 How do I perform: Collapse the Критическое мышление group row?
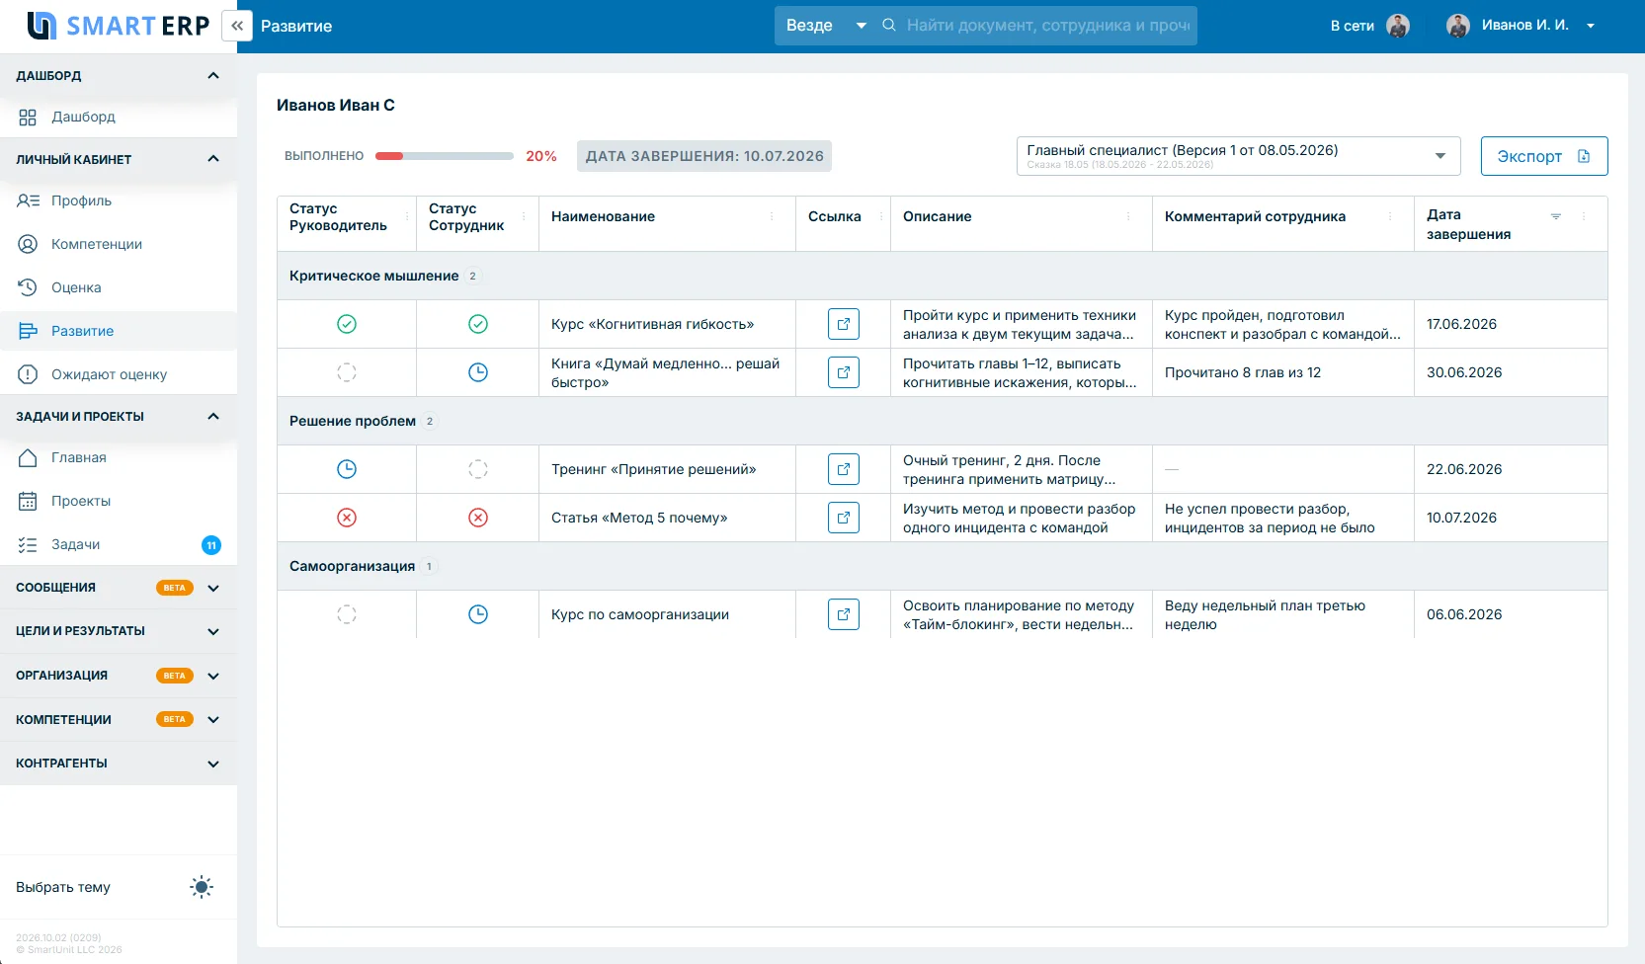pos(943,276)
